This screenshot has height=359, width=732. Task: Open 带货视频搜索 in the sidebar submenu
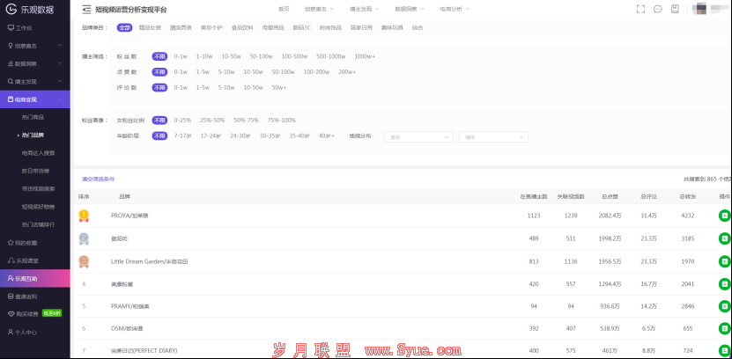point(39,188)
